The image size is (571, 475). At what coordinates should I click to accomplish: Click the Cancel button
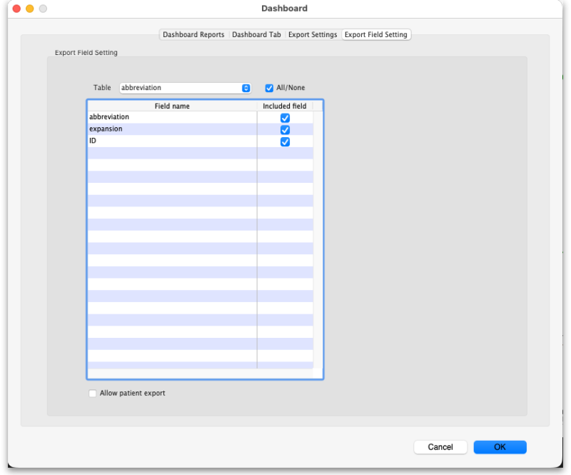[x=440, y=447]
